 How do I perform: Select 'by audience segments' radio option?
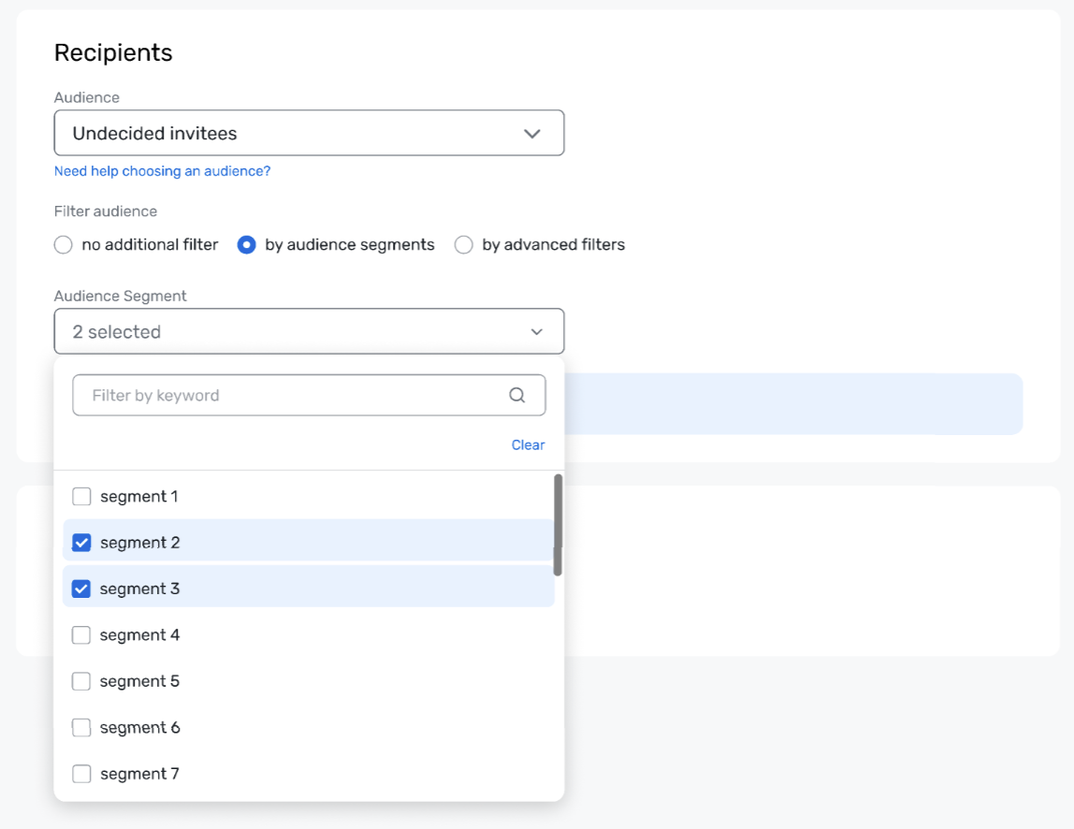point(247,244)
